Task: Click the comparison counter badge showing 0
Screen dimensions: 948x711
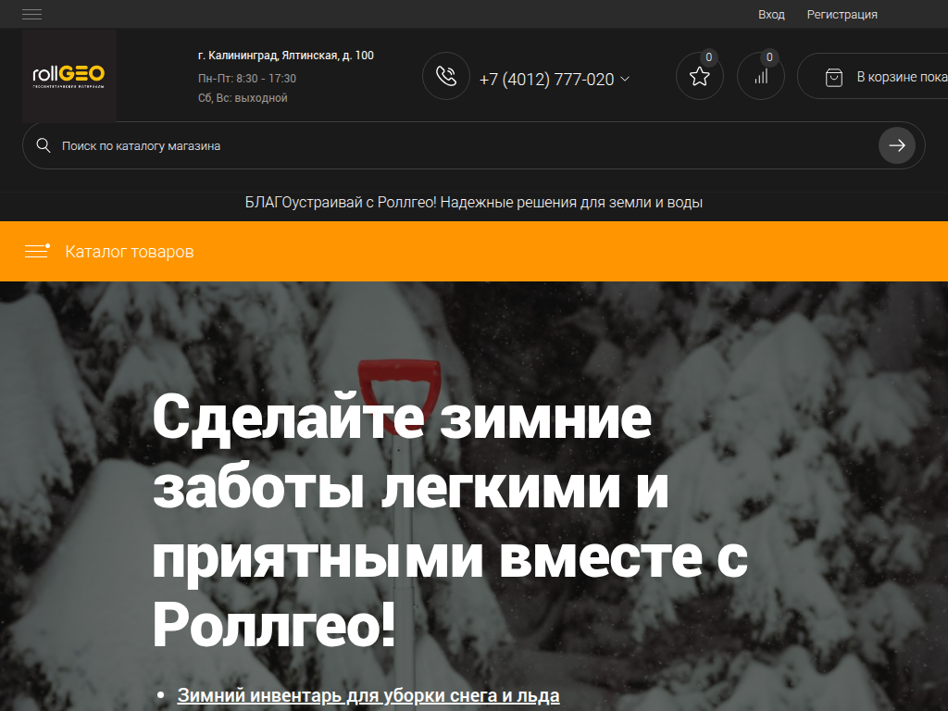Action: click(x=769, y=56)
